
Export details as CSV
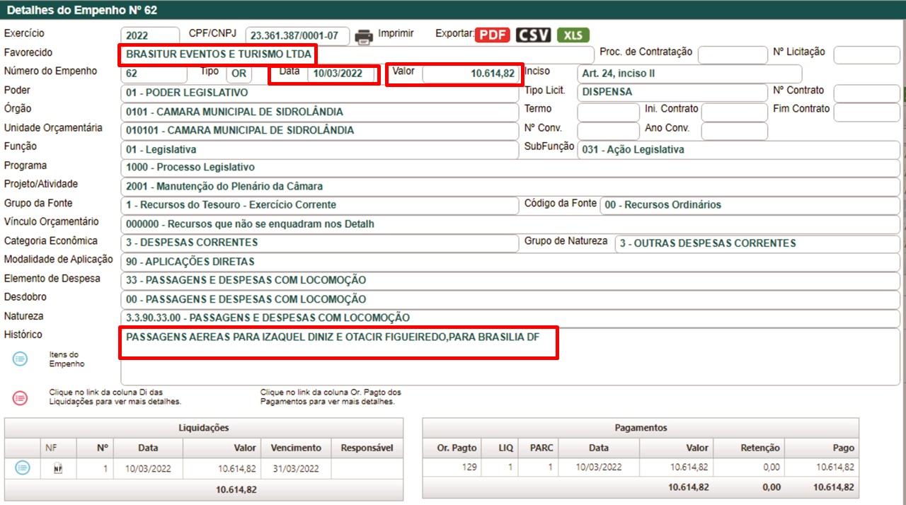coord(533,35)
